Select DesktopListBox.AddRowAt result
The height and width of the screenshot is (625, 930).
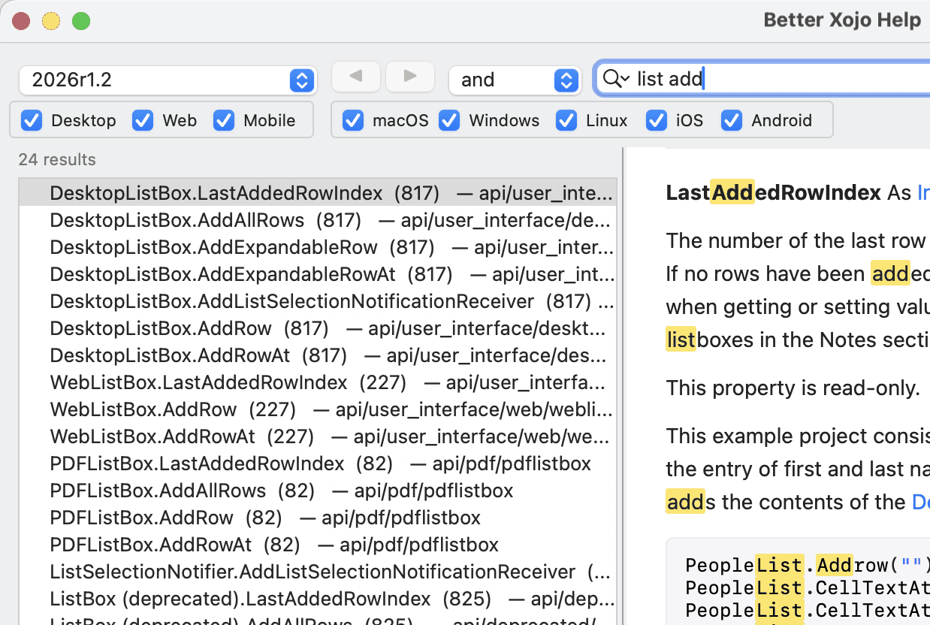coord(318,355)
